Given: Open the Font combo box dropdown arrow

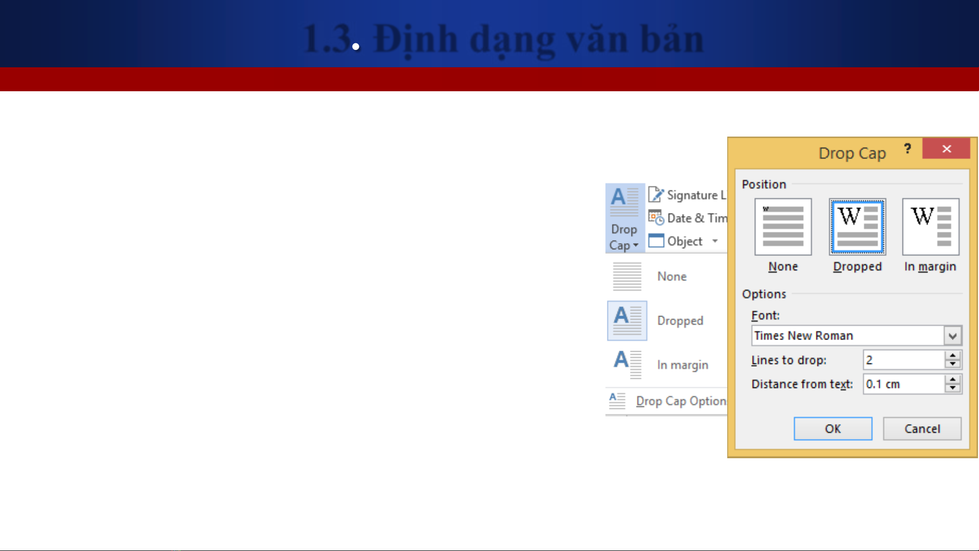Looking at the screenshot, I should (x=952, y=336).
